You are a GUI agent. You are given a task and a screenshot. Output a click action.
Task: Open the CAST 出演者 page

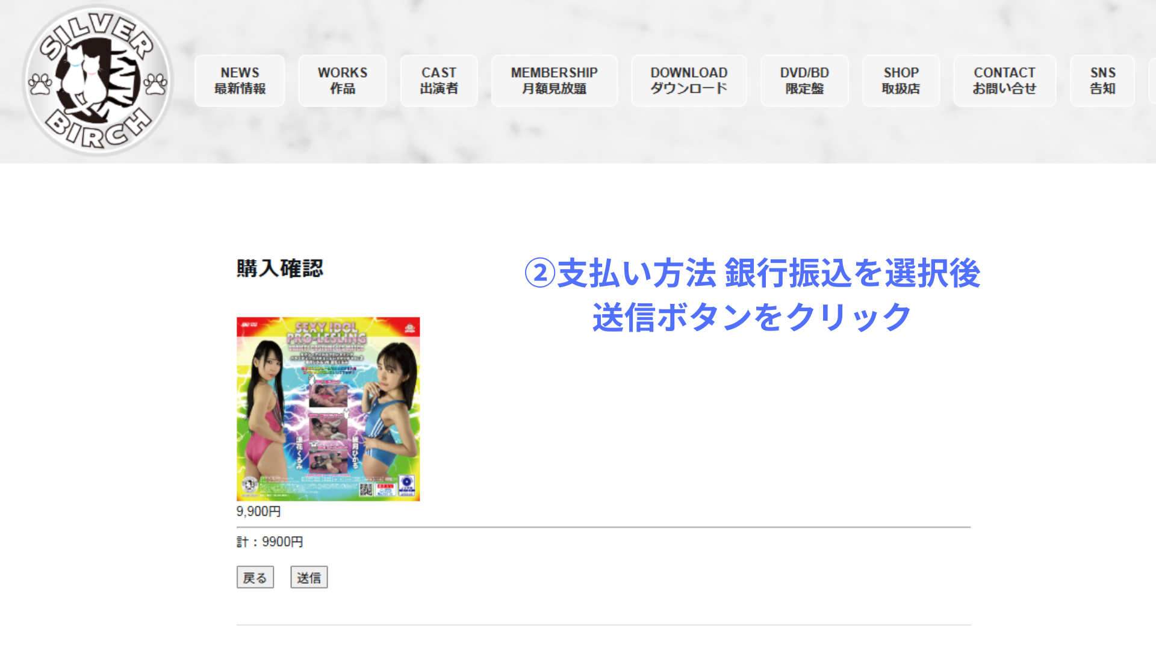click(x=438, y=81)
